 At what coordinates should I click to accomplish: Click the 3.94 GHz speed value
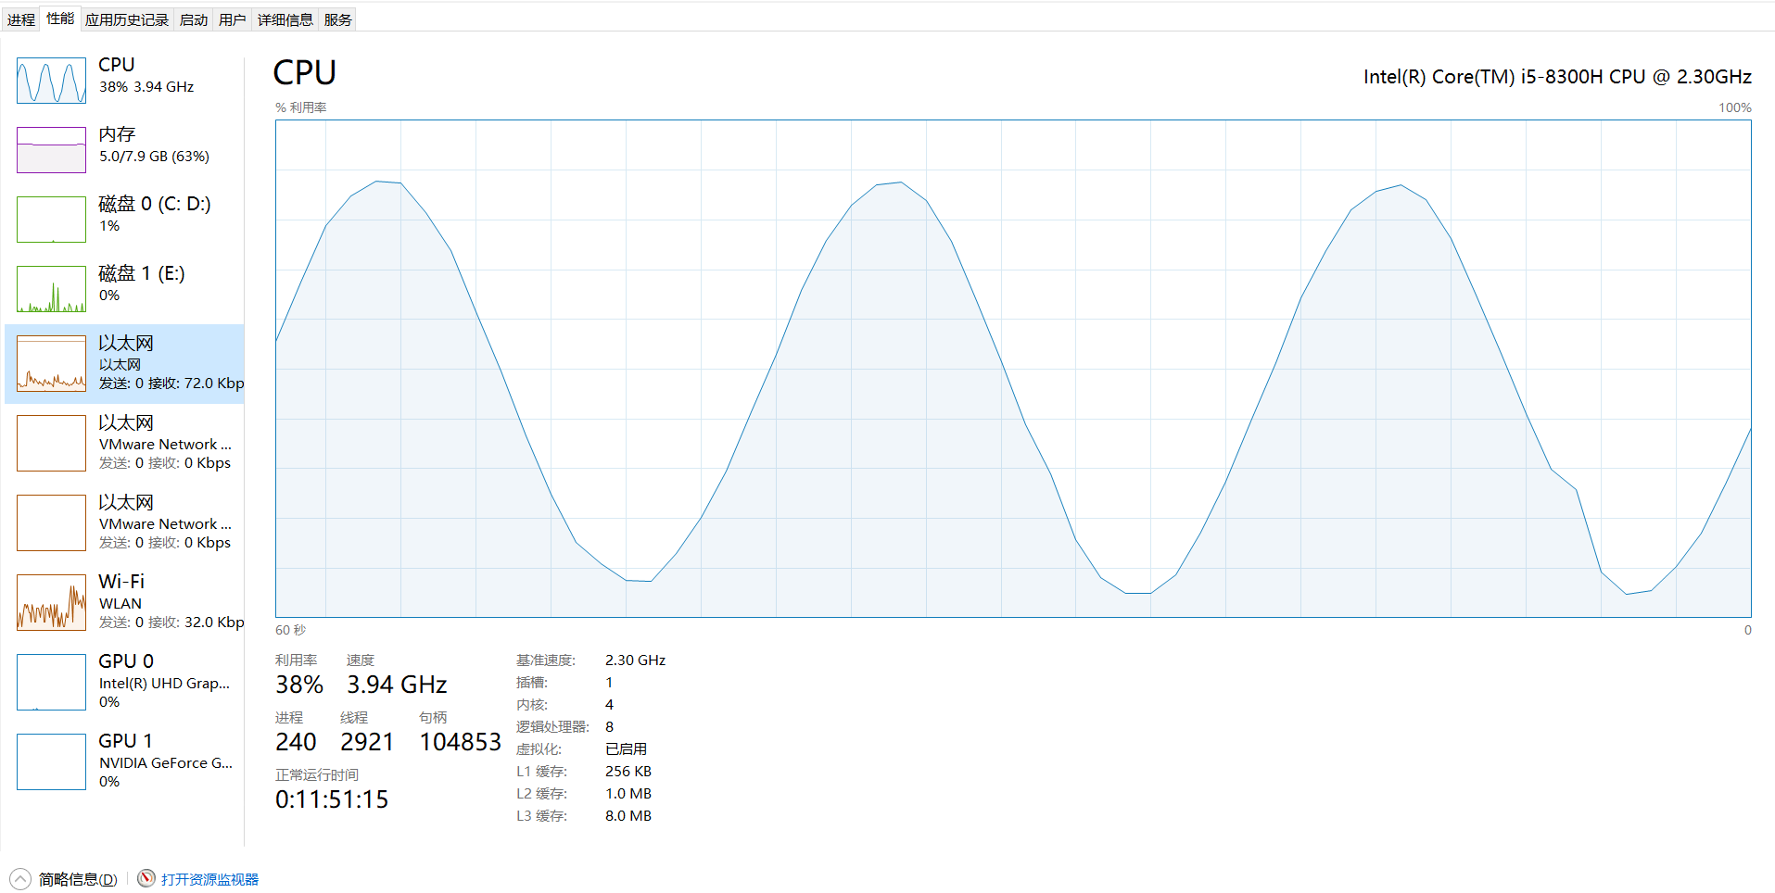pyautogui.click(x=397, y=685)
